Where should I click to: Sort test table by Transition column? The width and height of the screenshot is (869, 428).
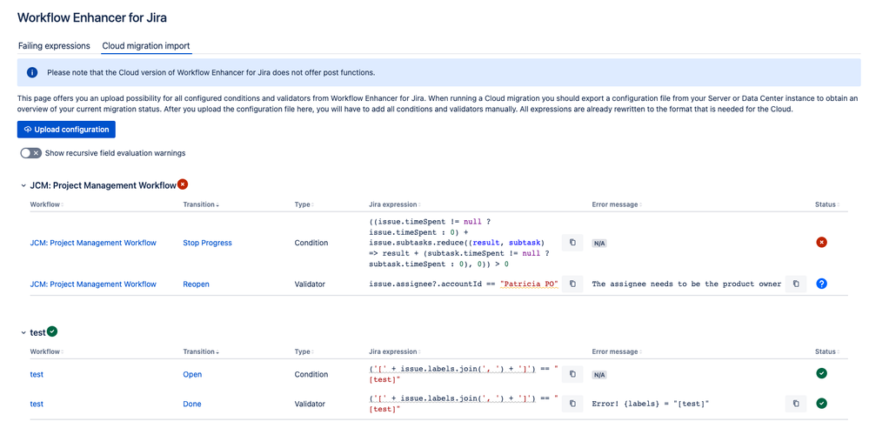tap(201, 351)
